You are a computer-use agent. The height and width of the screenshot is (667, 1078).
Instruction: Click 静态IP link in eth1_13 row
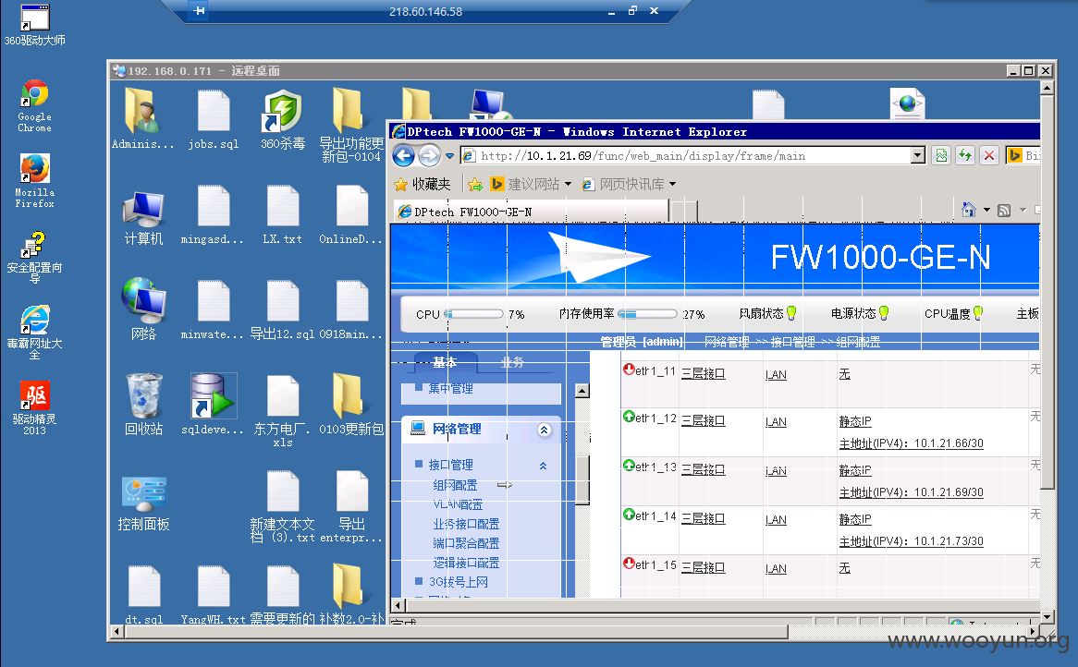tap(854, 470)
